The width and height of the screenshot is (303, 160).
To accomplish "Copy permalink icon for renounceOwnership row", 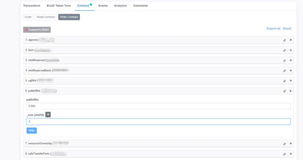I will click(x=284, y=144).
